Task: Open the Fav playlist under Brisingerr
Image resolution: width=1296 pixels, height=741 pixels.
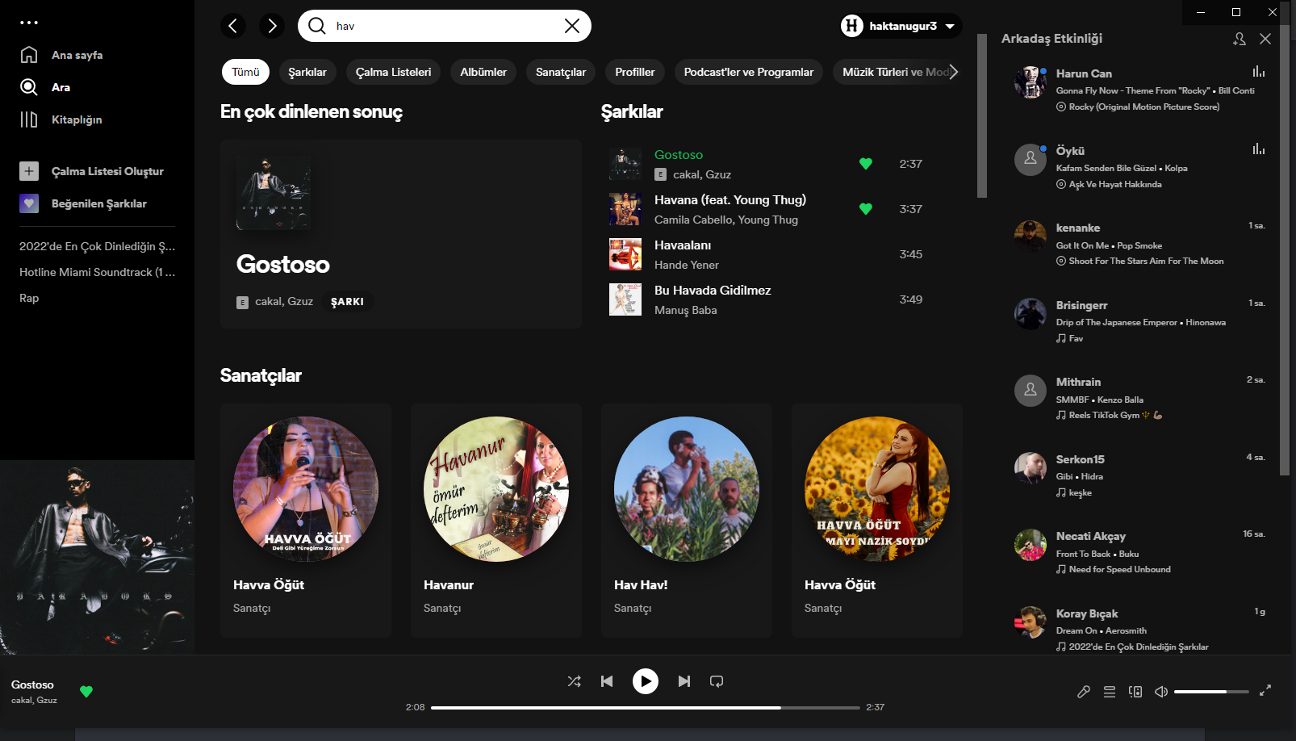Action: [1076, 338]
